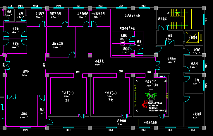
Task: Select the 换车间 room label
Action: (x=26, y=72)
